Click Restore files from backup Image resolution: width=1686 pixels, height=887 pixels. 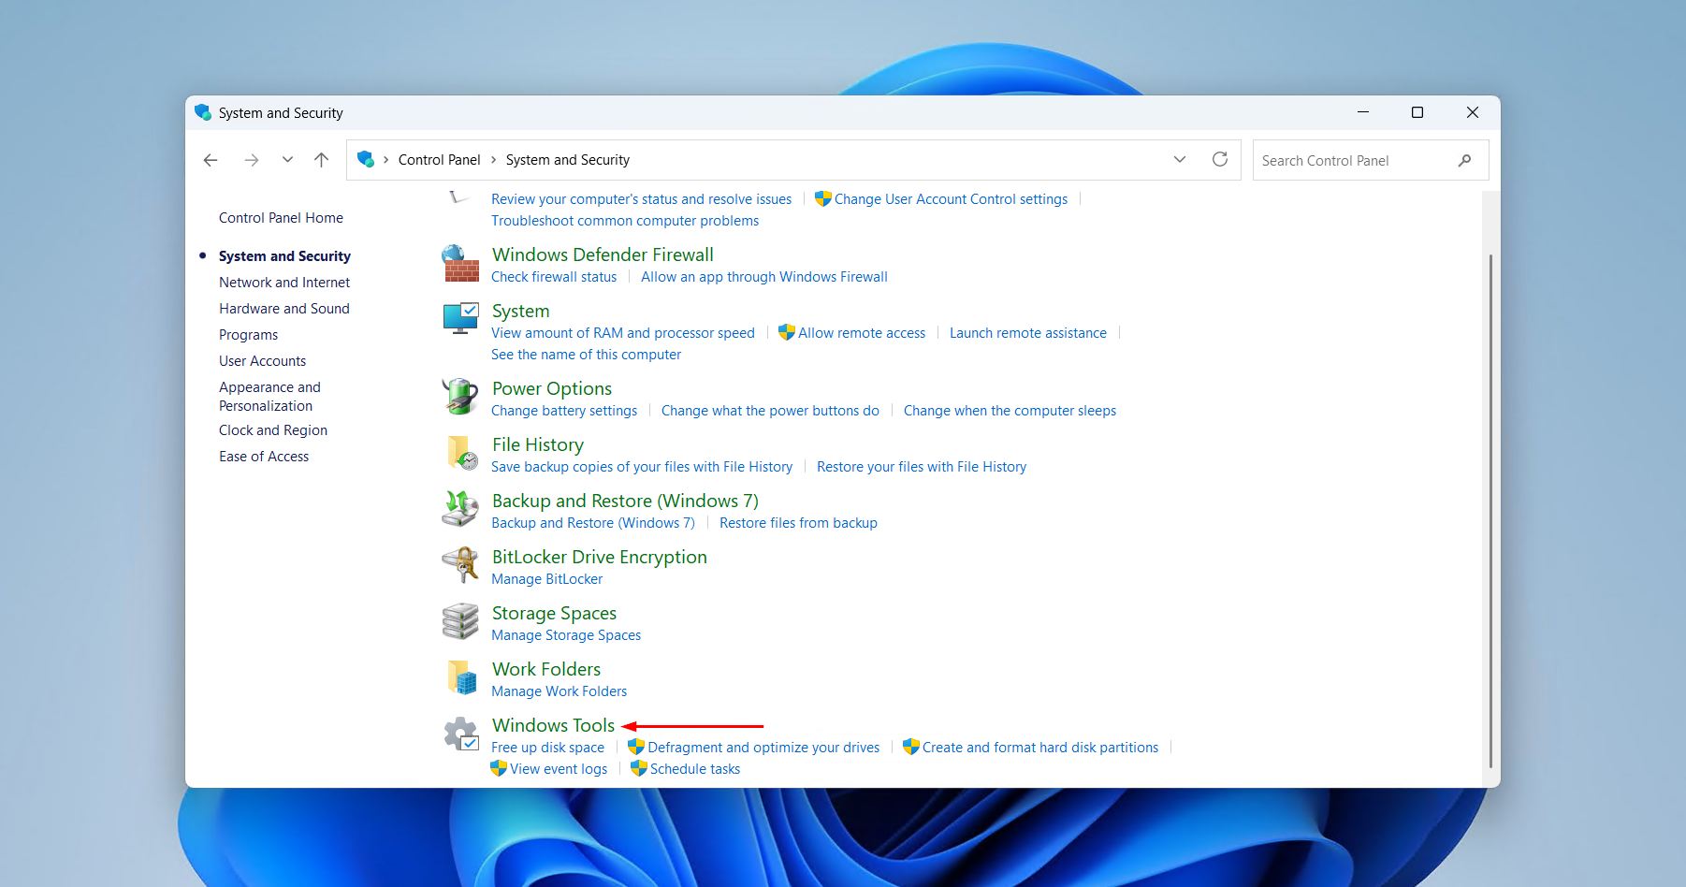[x=798, y=523]
